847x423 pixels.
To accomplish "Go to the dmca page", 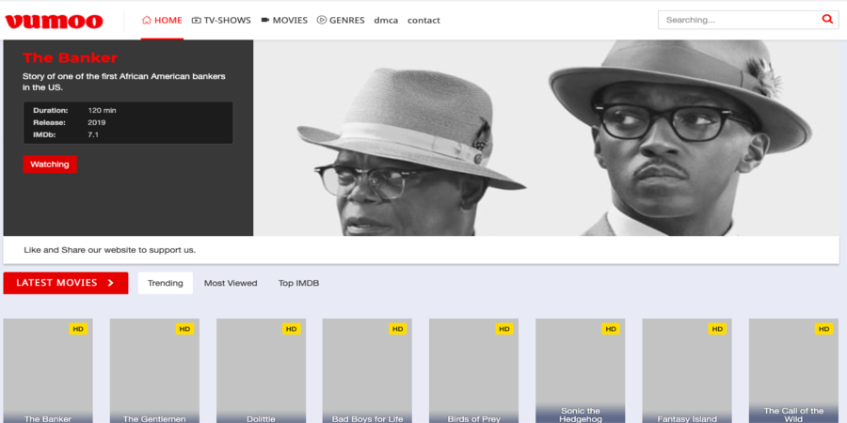I will click(x=386, y=20).
